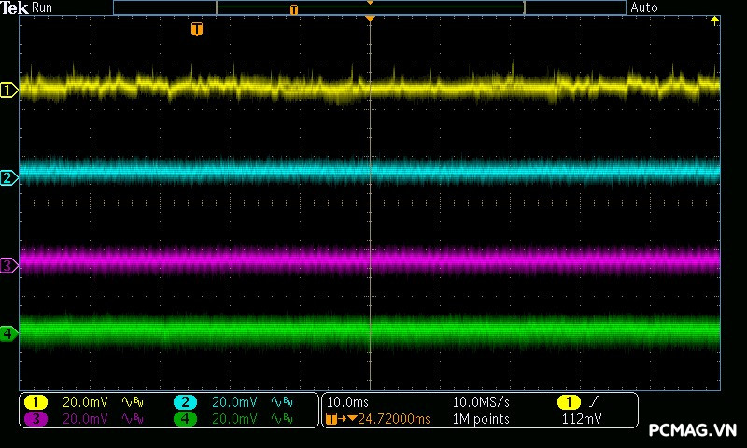Select the channel 2 cyan badge in readout

pos(185,402)
